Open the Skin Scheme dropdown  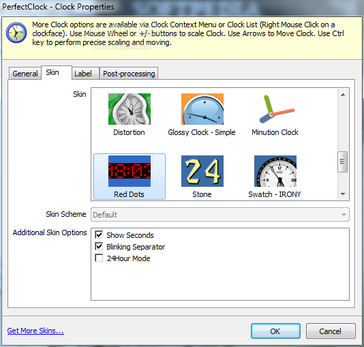220,215
